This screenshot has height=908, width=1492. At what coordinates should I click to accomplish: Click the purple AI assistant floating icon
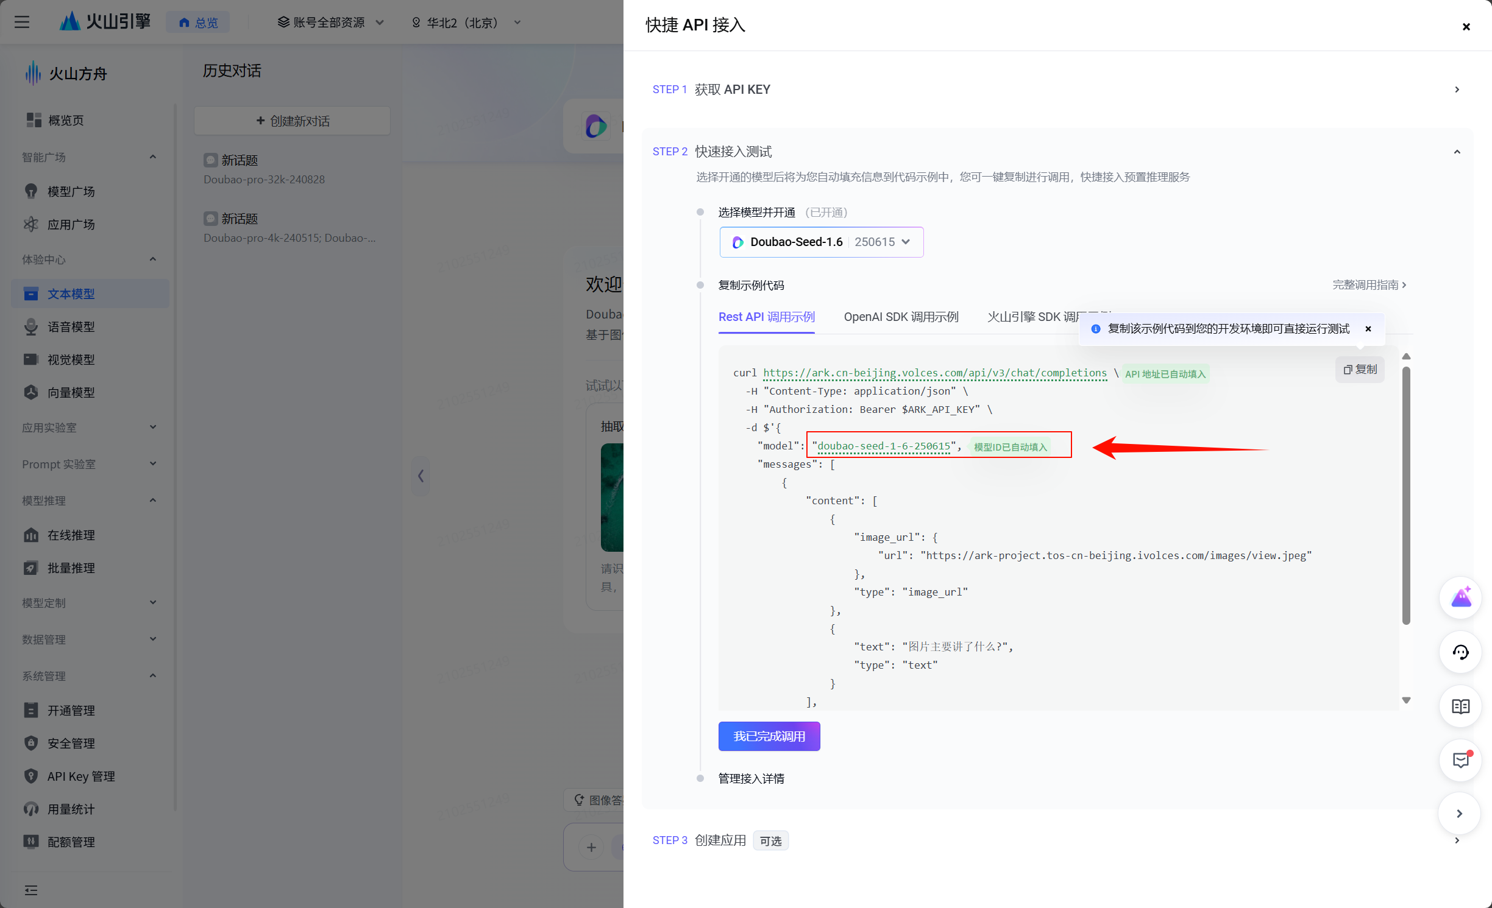(x=1460, y=598)
